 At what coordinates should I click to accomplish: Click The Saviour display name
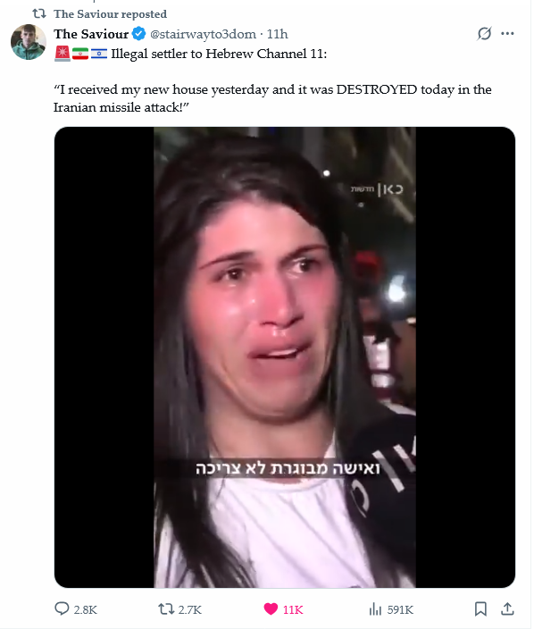coord(91,34)
